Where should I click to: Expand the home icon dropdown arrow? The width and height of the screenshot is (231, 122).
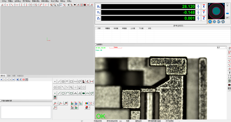89,108
